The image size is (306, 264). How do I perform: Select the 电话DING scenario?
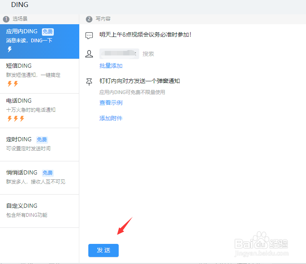point(39,110)
